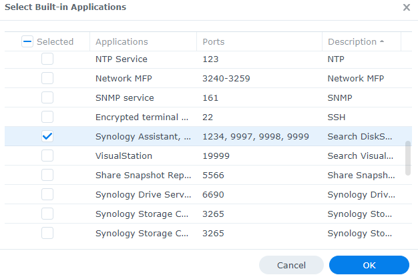Toggle the select-all checkbox in the Selected header

click(27, 41)
